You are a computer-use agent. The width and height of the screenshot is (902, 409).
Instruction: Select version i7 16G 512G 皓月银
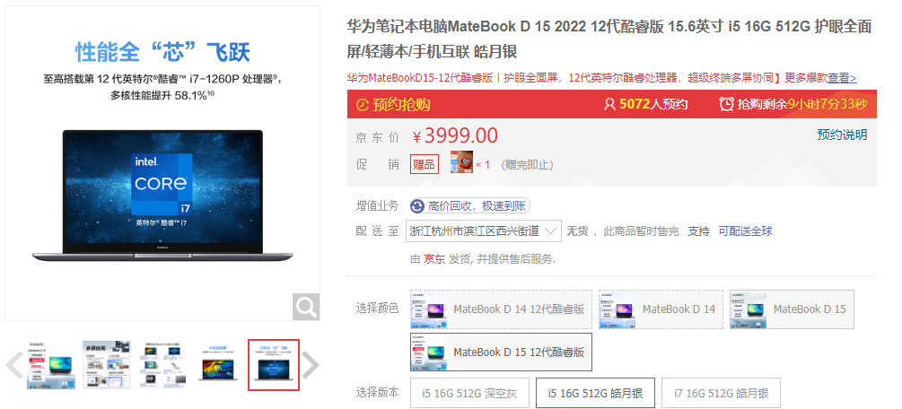[721, 394]
